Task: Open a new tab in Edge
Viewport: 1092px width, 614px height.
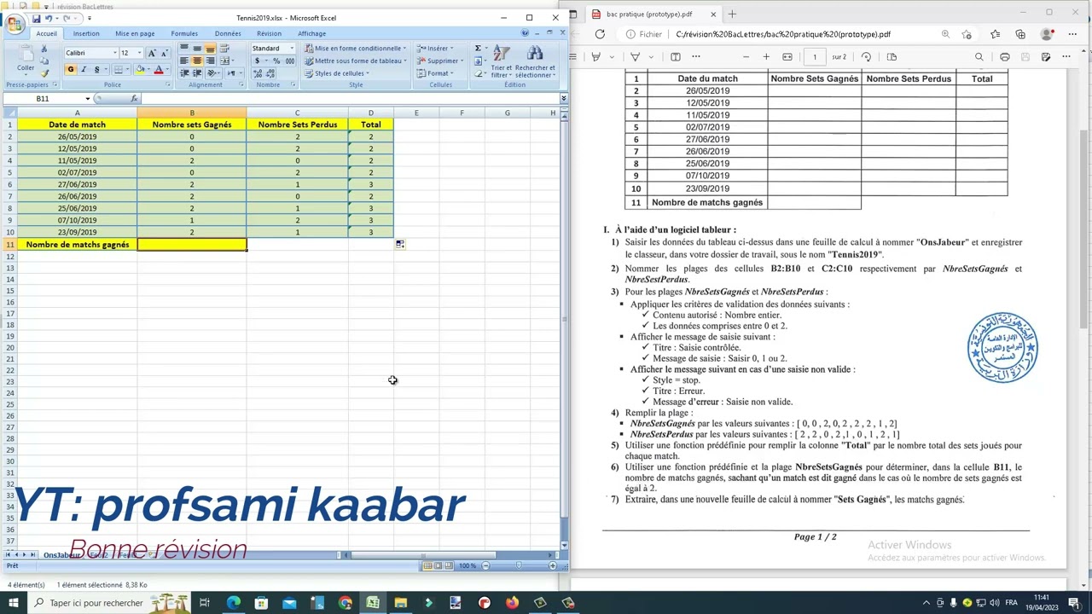Action: (732, 14)
